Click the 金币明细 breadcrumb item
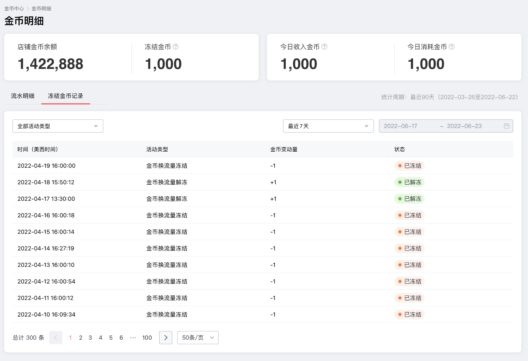The width and height of the screenshot is (528, 361). 41,9
